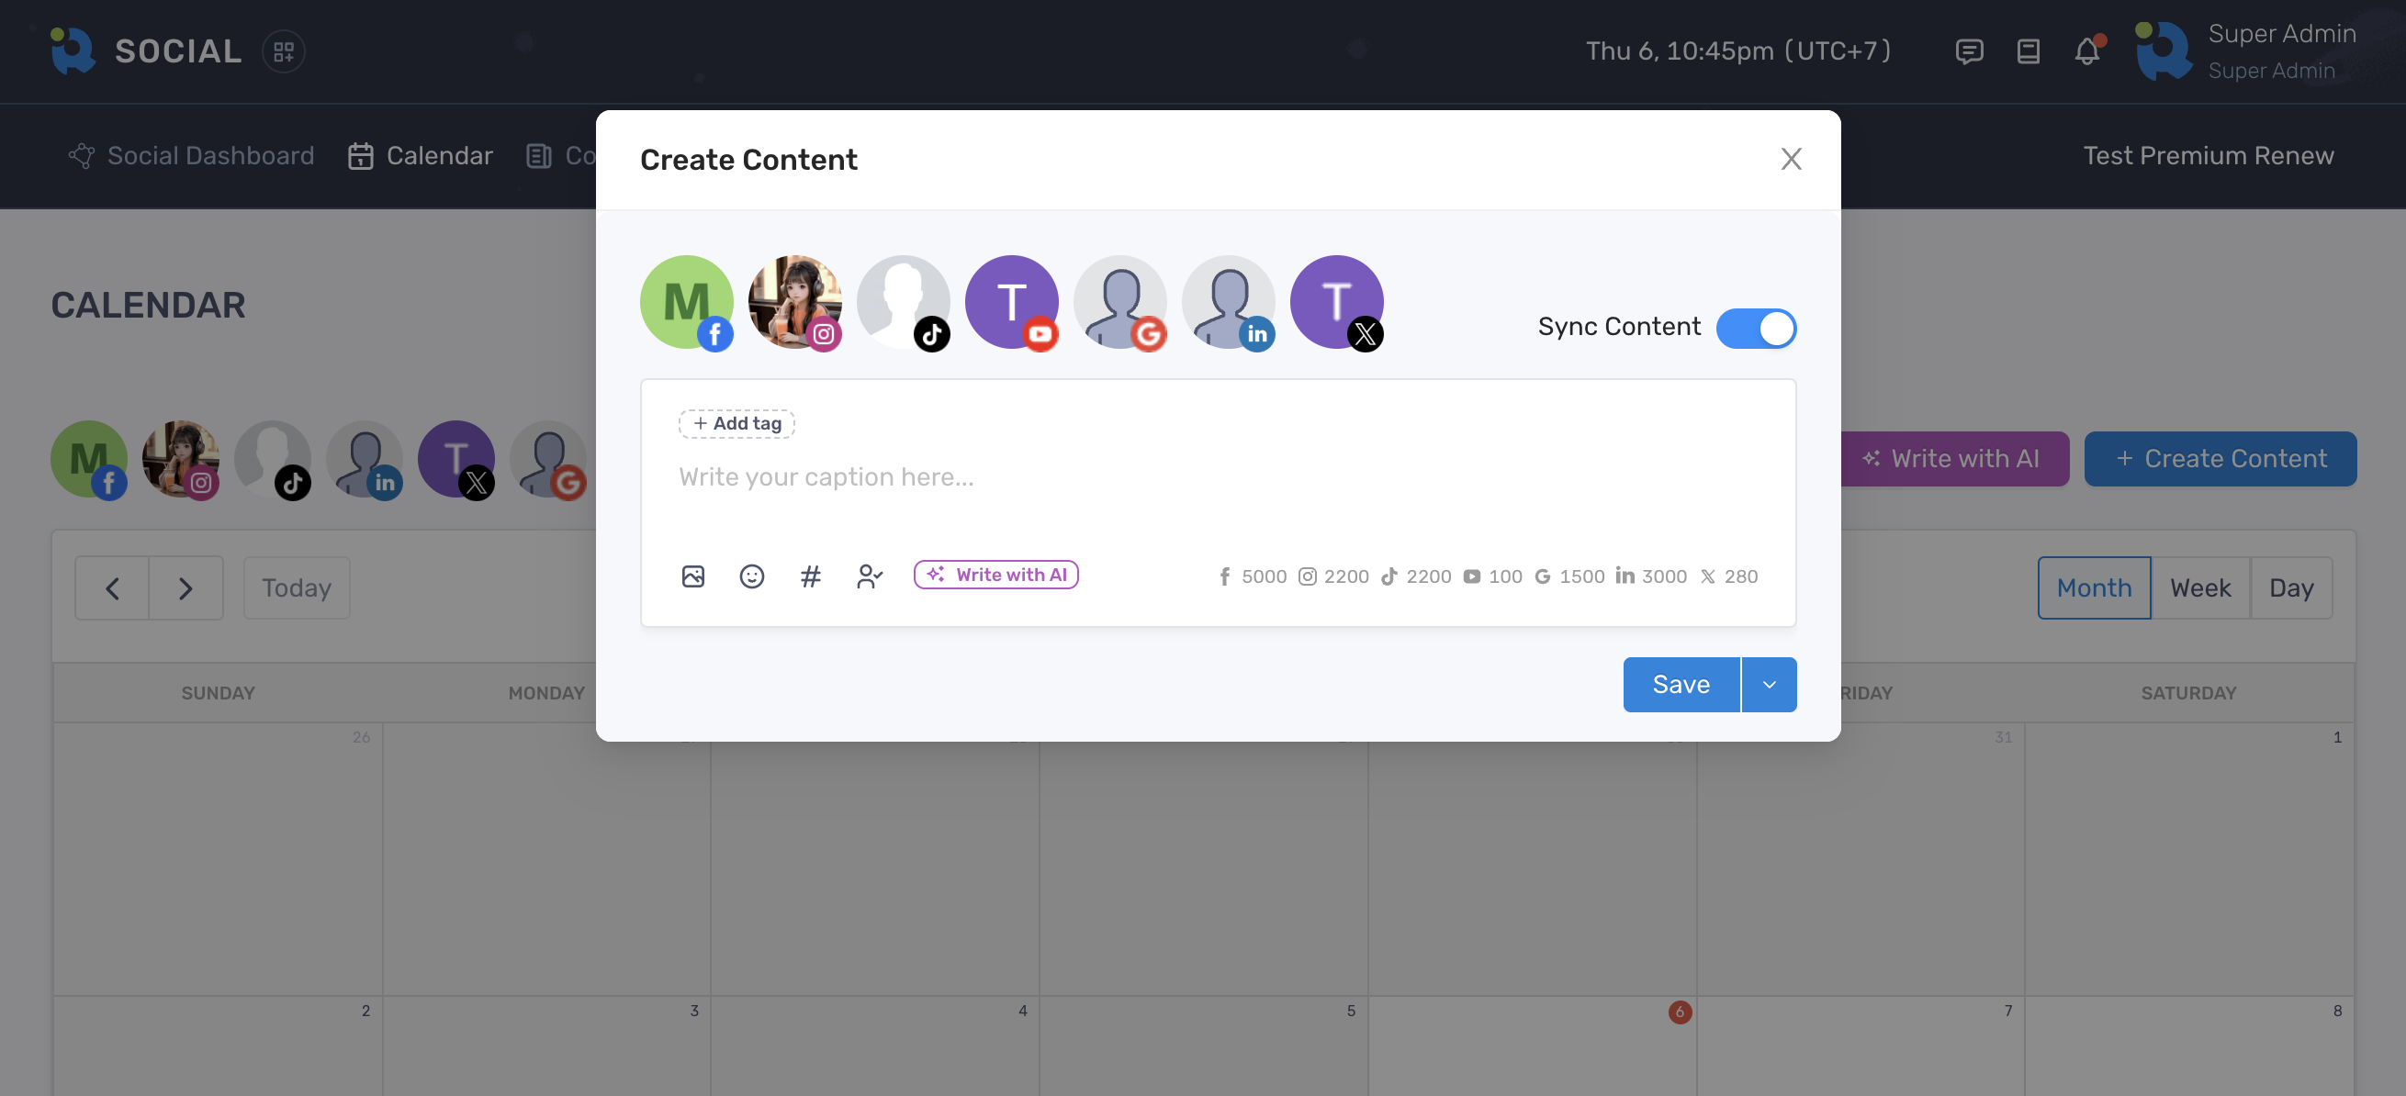Click the hashtag icon in caption editor
Image resolution: width=2406 pixels, height=1096 pixels.
810,576
